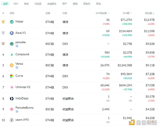Open the yearn (YFI) project link

[x=22, y=120]
